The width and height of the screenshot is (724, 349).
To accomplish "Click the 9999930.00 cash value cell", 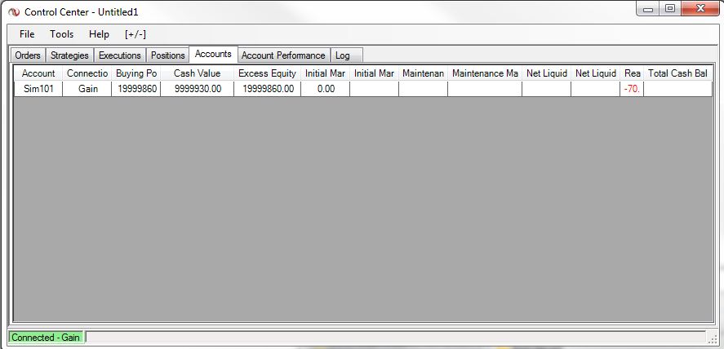I will point(198,89).
